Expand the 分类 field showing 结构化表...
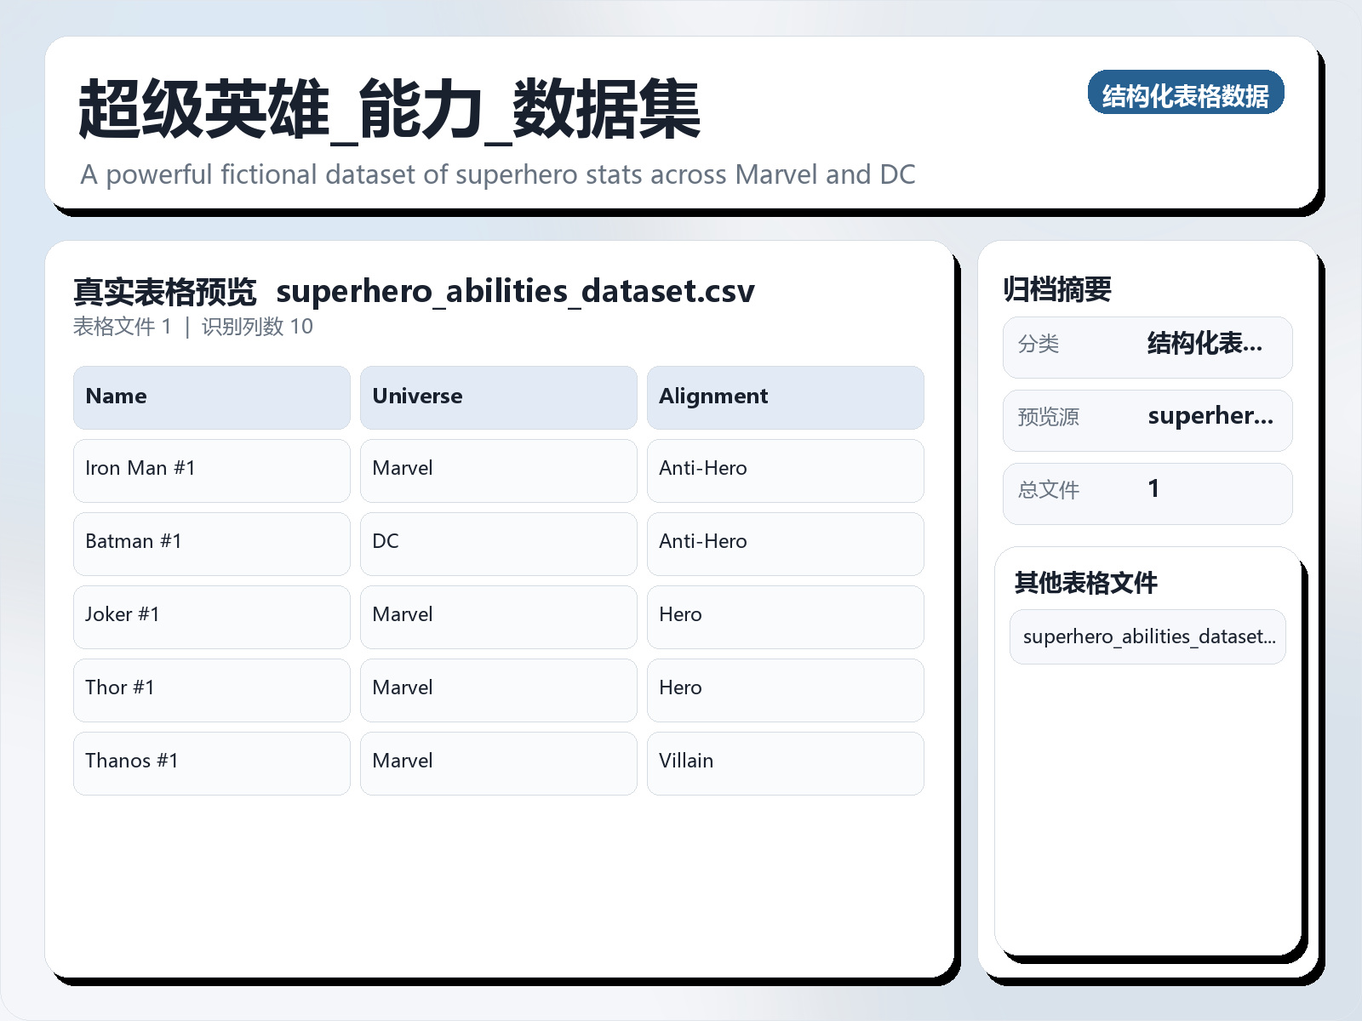1362x1021 pixels. coord(1147,346)
